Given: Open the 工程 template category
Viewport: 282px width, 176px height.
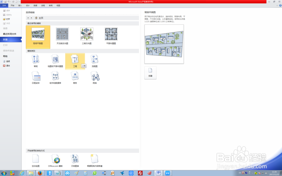Looking at the screenshot, I should [75, 61].
